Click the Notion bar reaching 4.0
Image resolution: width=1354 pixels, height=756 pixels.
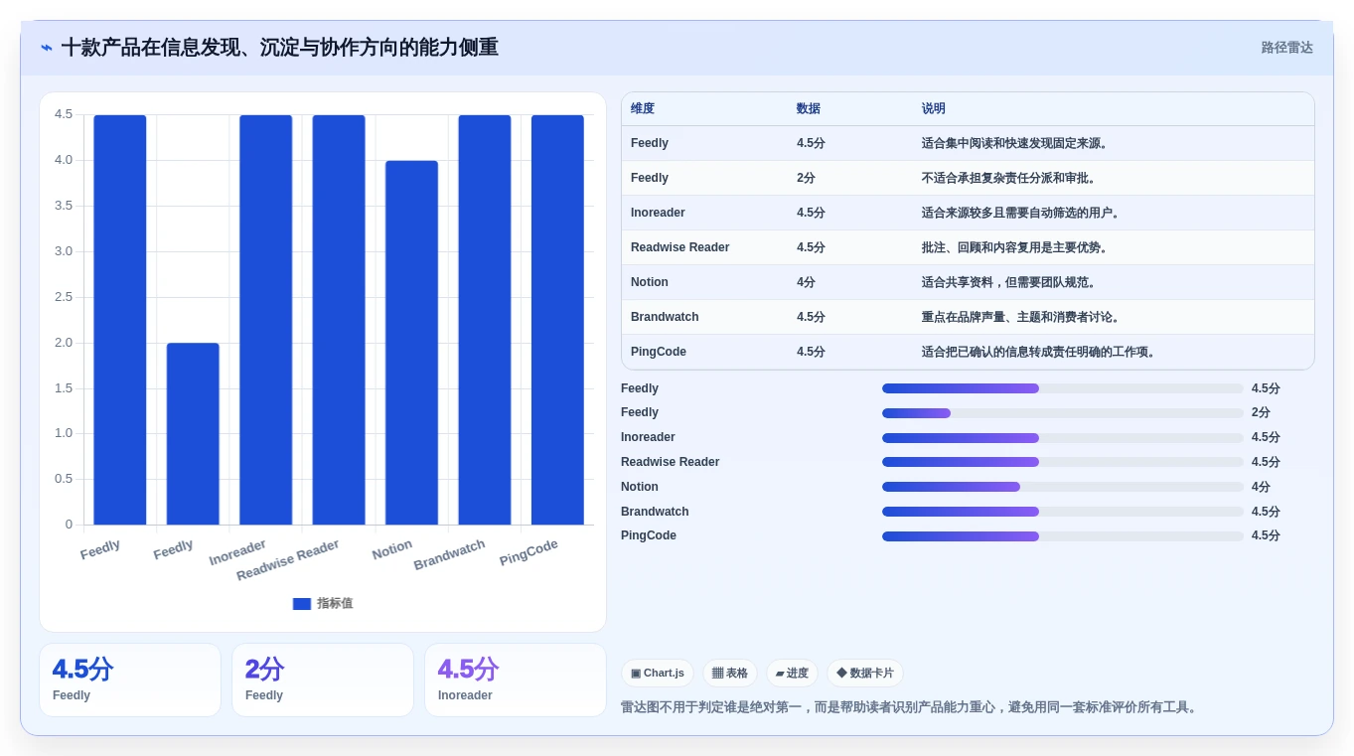tap(411, 343)
